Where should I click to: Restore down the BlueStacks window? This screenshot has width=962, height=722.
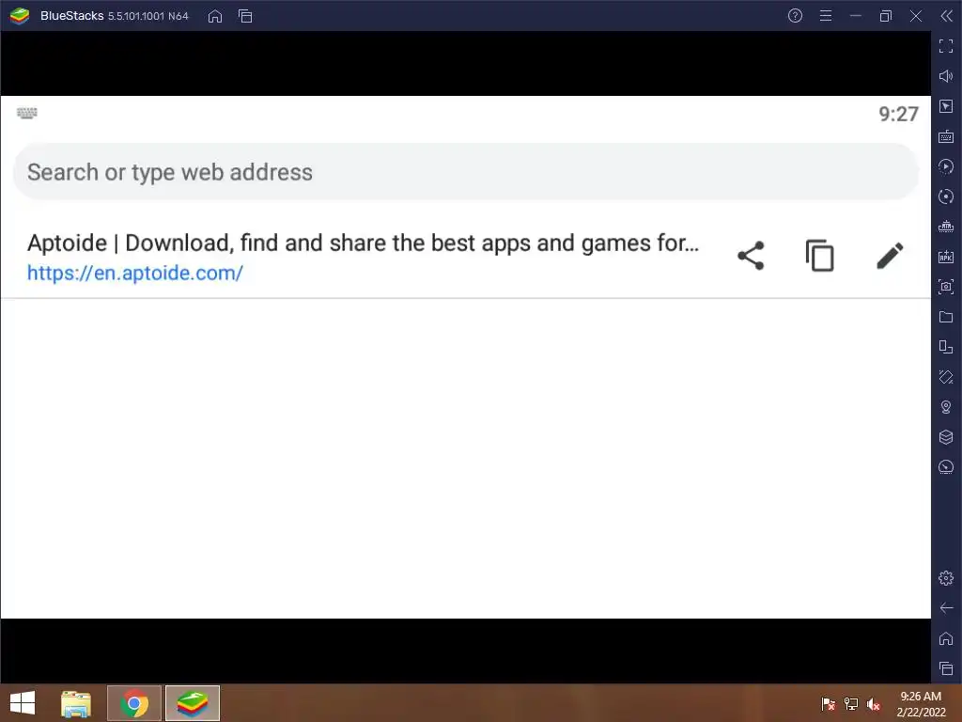pyautogui.click(x=886, y=16)
